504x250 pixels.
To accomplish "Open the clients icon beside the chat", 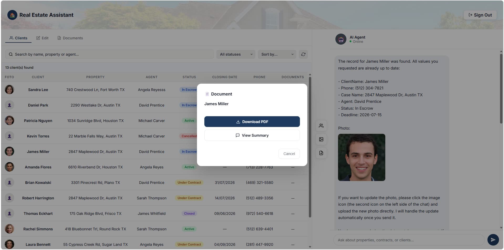I will point(321,126).
